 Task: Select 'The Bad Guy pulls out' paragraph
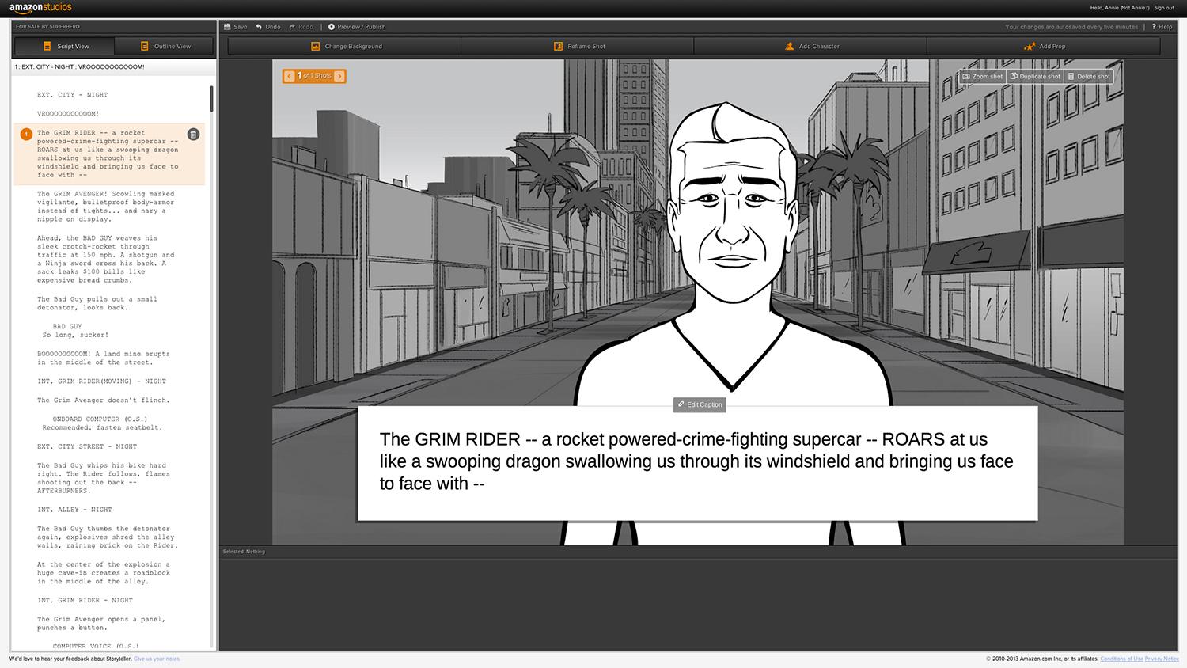97,303
